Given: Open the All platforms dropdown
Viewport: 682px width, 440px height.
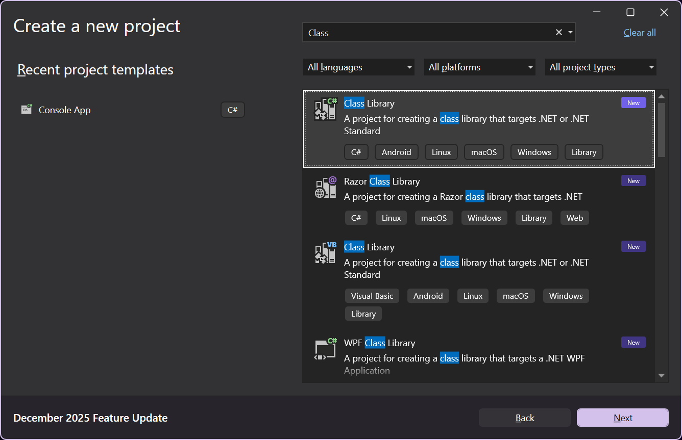Looking at the screenshot, I should [479, 67].
